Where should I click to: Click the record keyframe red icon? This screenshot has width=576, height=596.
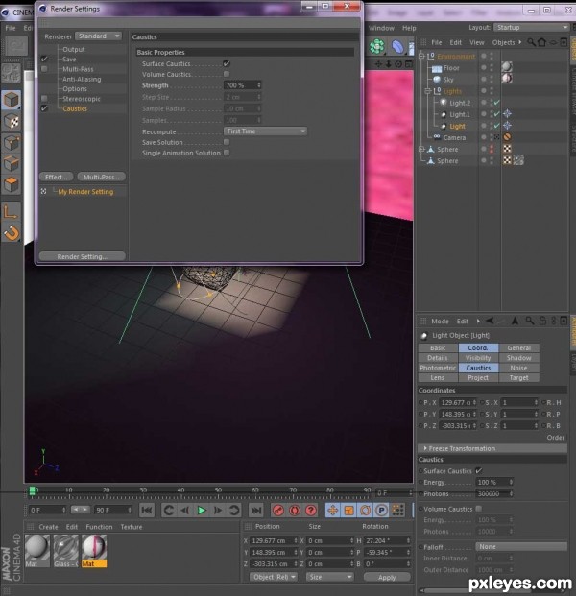click(278, 510)
